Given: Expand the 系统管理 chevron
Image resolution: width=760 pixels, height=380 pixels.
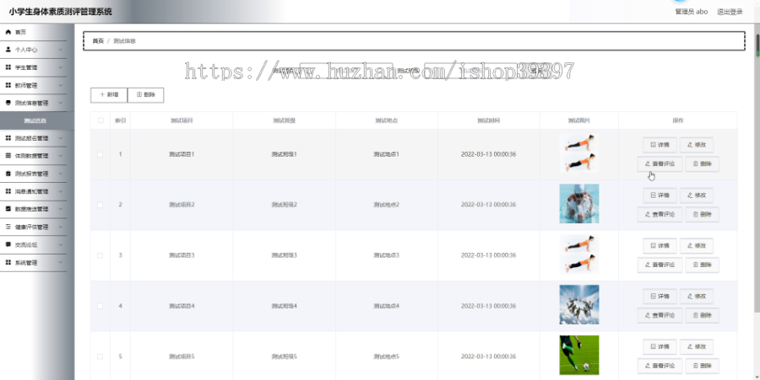Looking at the screenshot, I should click(x=61, y=263).
